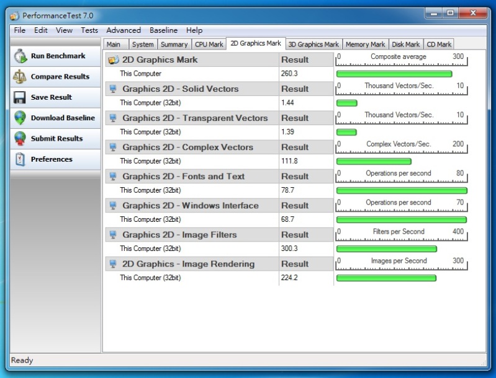This screenshot has height=378, width=496.
Task: Switch to the Memory Mark tab
Action: click(x=366, y=45)
